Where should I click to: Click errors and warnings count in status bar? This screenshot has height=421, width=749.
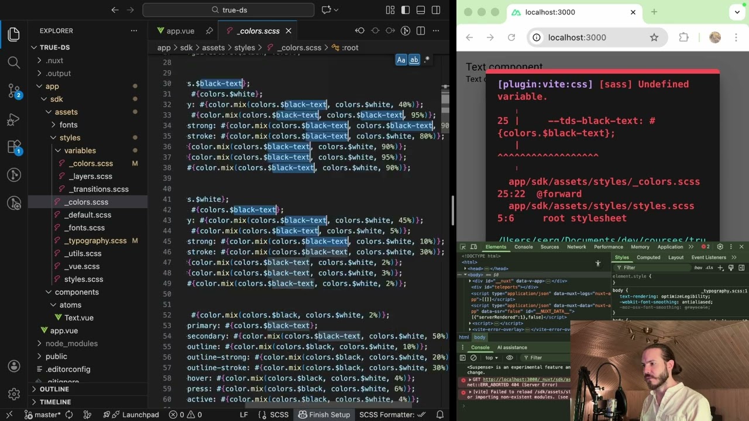tap(185, 415)
